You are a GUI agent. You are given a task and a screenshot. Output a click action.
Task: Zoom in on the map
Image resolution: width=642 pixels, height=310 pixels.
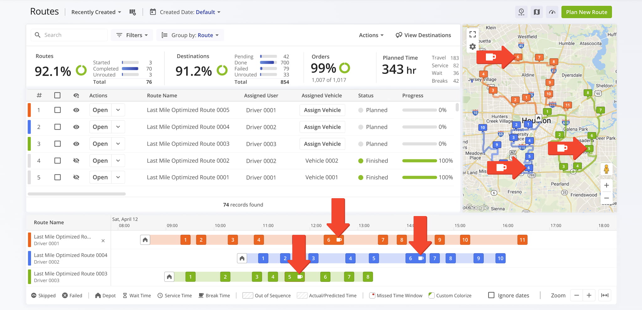606,185
